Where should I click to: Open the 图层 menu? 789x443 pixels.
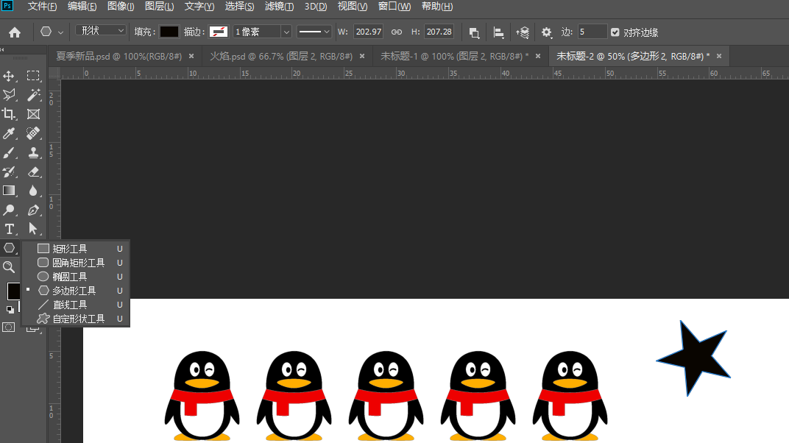click(160, 7)
